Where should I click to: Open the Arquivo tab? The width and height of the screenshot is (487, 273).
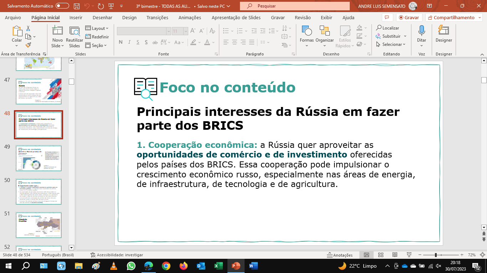click(13, 17)
